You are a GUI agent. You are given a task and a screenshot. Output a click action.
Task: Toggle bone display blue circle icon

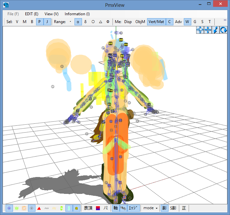coord(9,208)
